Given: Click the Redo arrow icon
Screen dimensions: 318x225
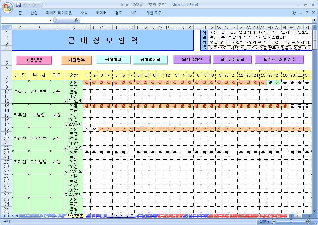Looking at the screenshot, I should pyautogui.click(x=35, y=5).
